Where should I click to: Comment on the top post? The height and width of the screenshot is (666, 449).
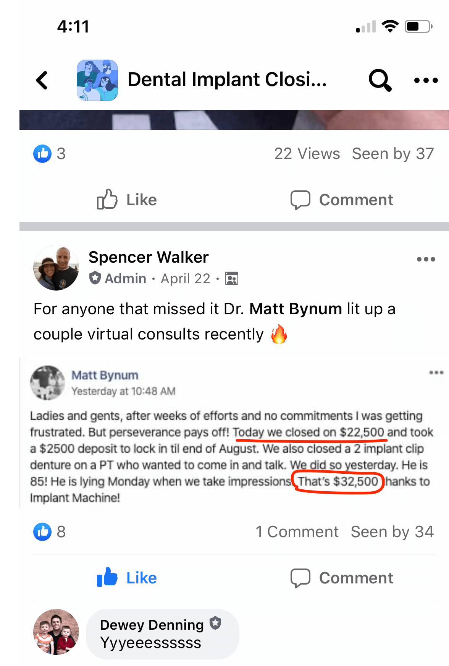[342, 200]
